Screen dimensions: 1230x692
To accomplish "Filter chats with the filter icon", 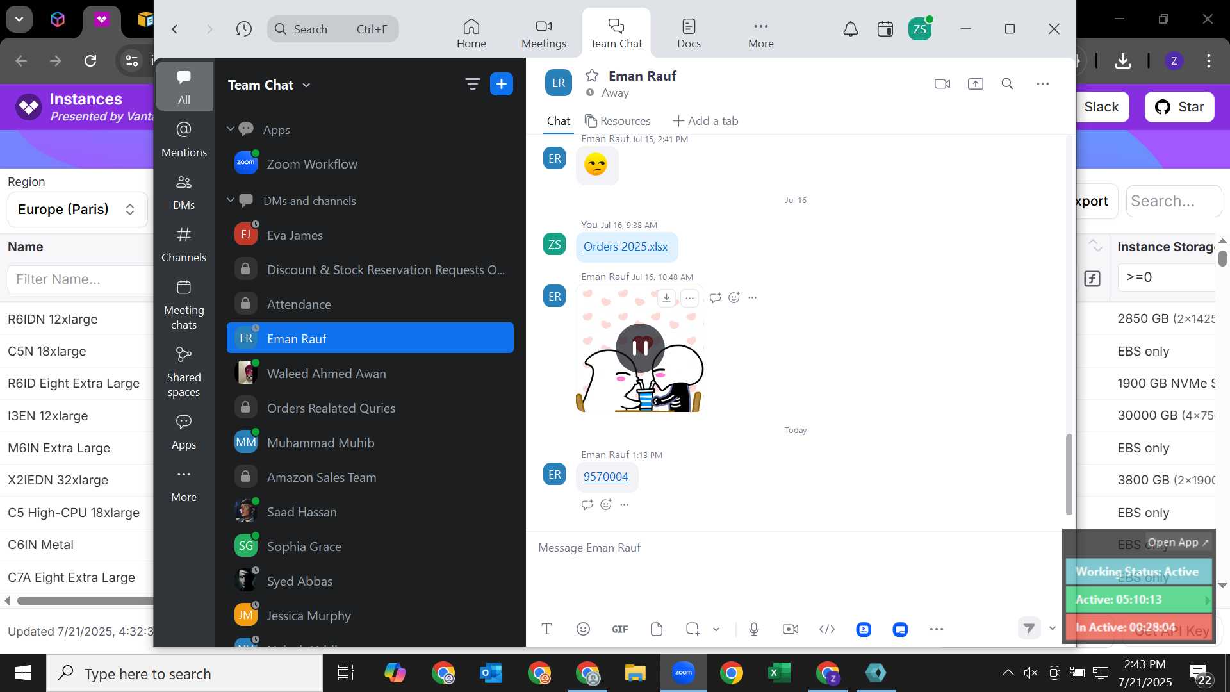I will tap(473, 84).
